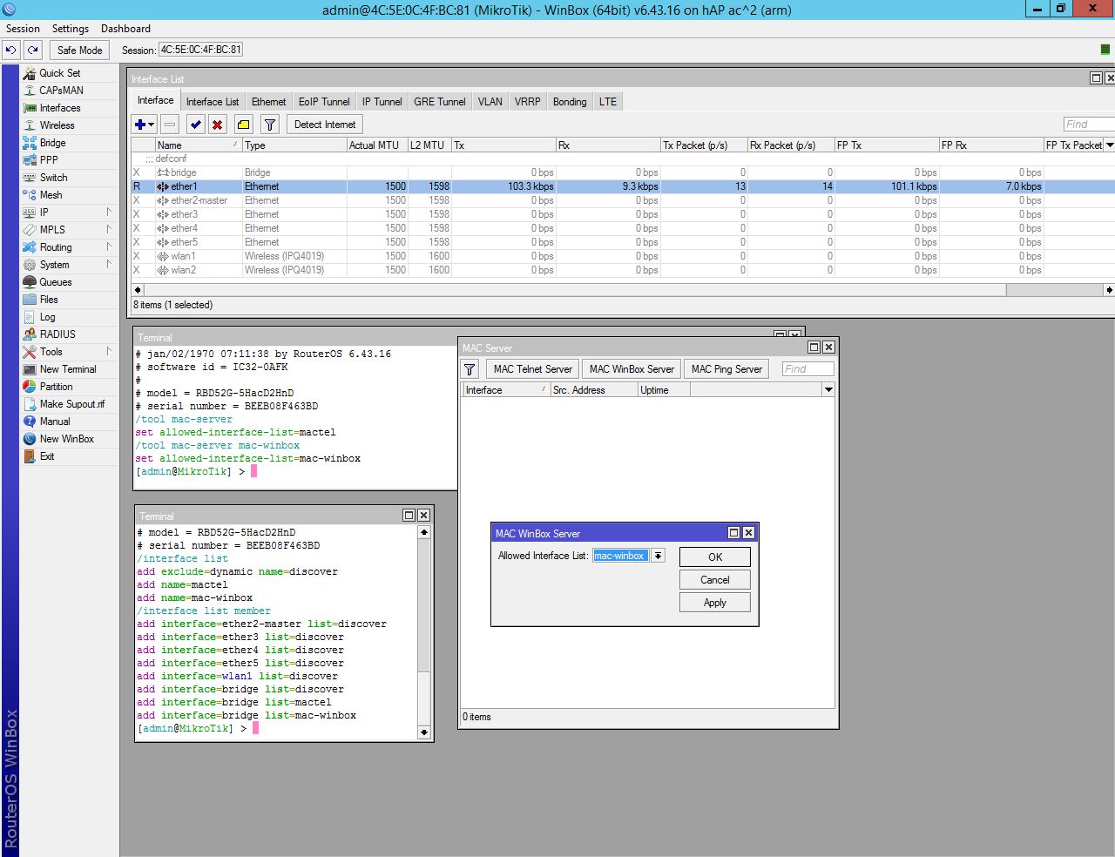
Task: Click Make Supout.rif in the sidebar
Action: [x=72, y=404]
